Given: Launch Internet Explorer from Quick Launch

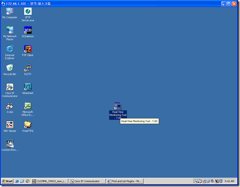Looking at the screenshot, I should (x=17, y=181).
